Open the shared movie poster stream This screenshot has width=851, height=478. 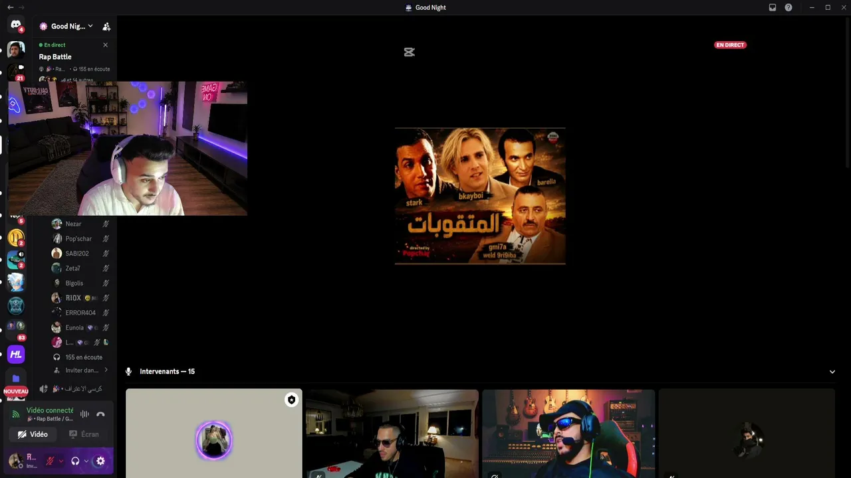(480, 197)
